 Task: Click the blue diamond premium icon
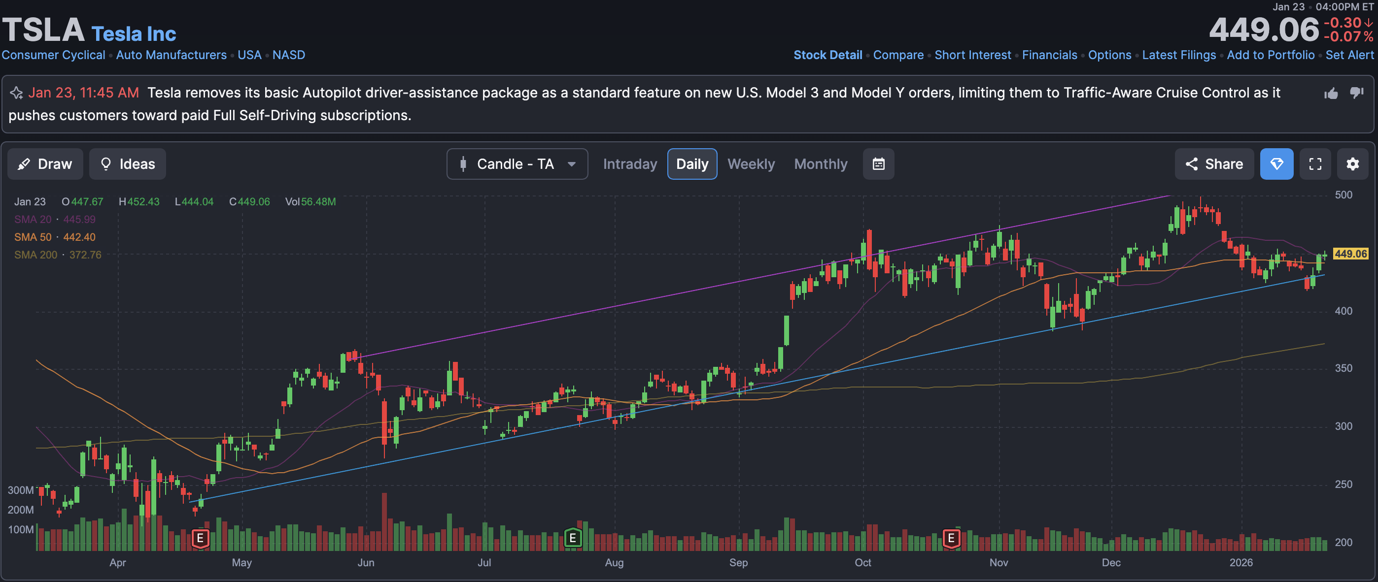[x=1276, y=164]
